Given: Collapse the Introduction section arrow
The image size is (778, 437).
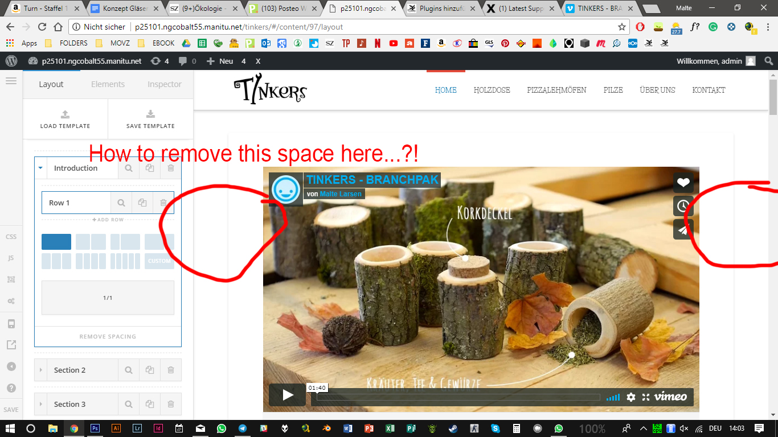Looking at the screenshot, I should 40,168.
